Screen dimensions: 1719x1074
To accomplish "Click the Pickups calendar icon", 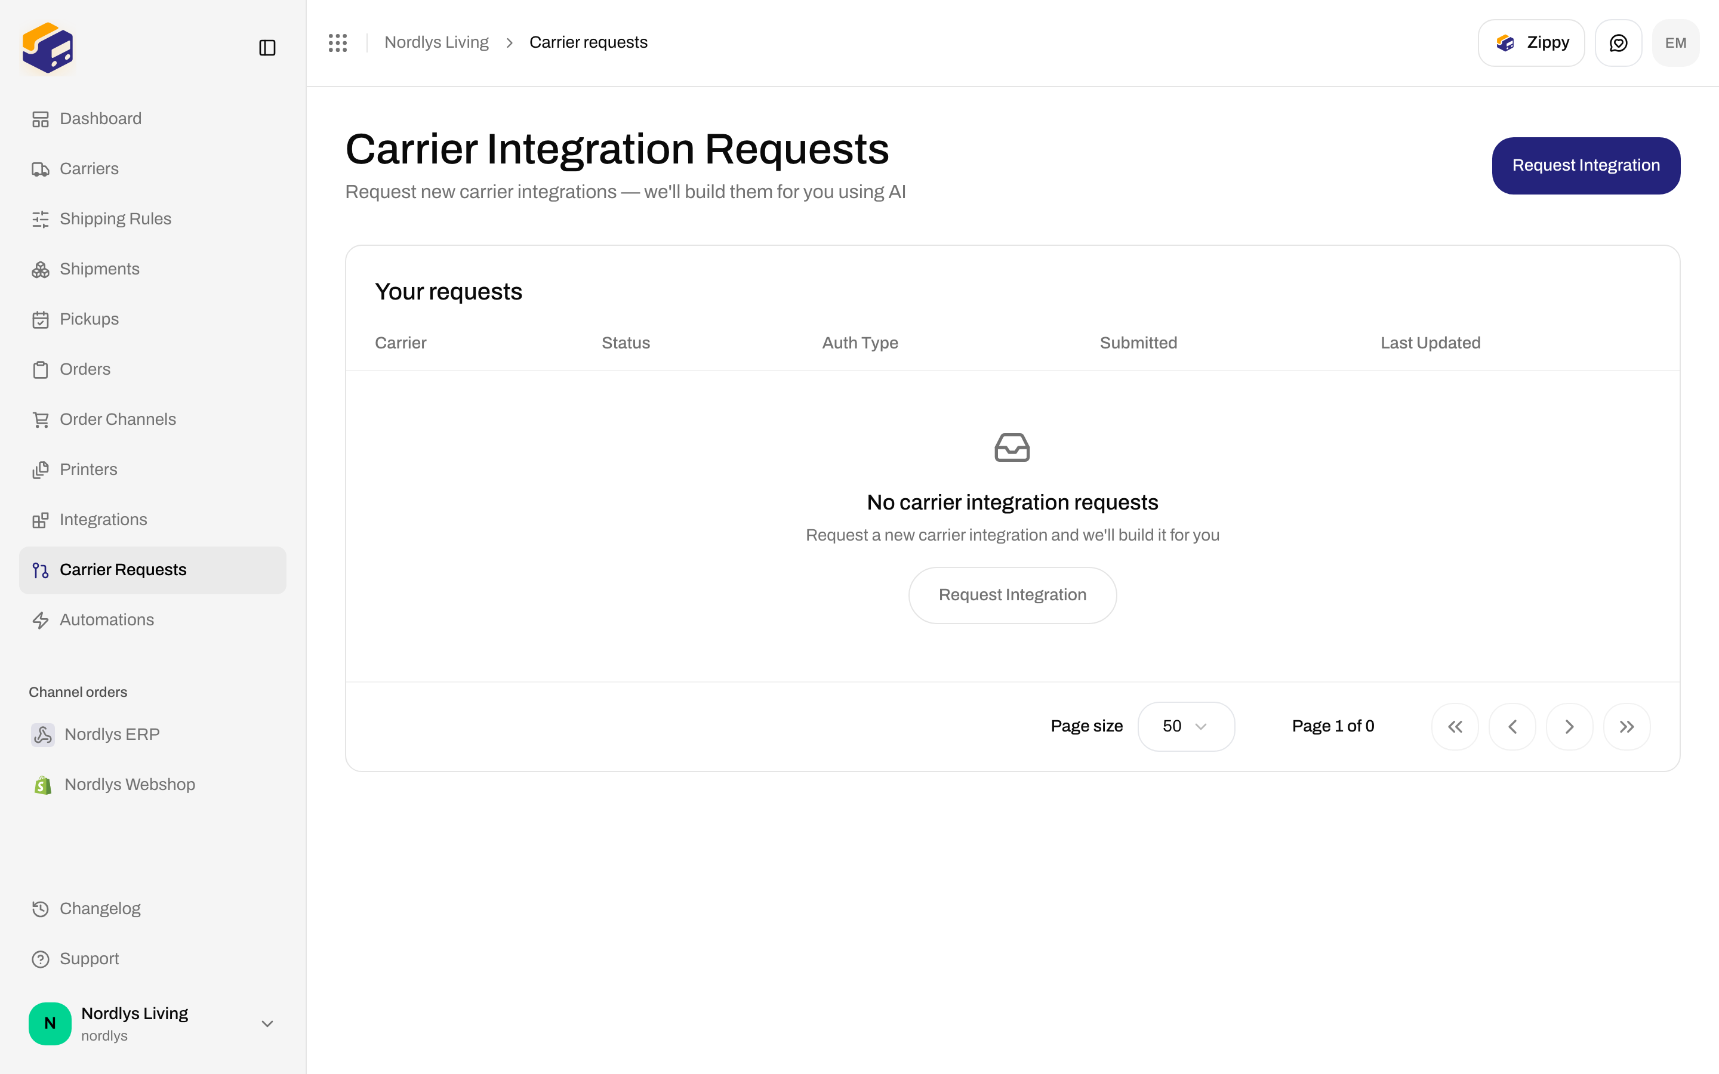I will 41,320.
